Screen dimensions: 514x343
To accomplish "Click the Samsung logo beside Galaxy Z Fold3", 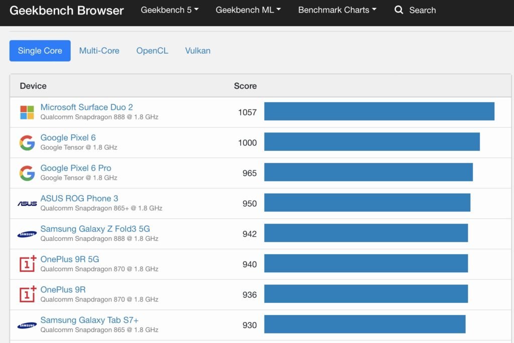I will point(27,234).
